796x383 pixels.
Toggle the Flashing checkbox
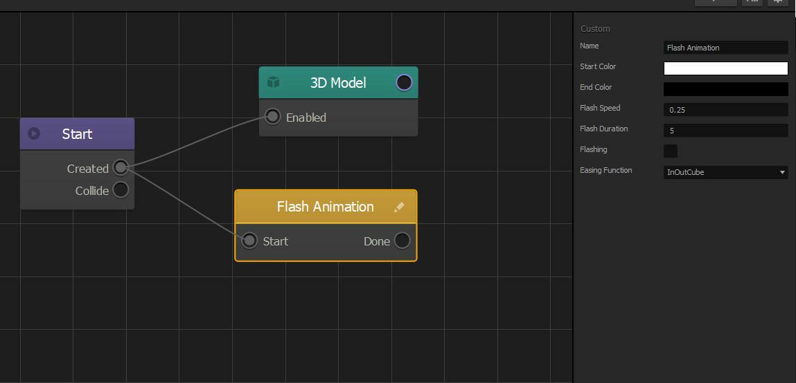[x=671, y=151]
